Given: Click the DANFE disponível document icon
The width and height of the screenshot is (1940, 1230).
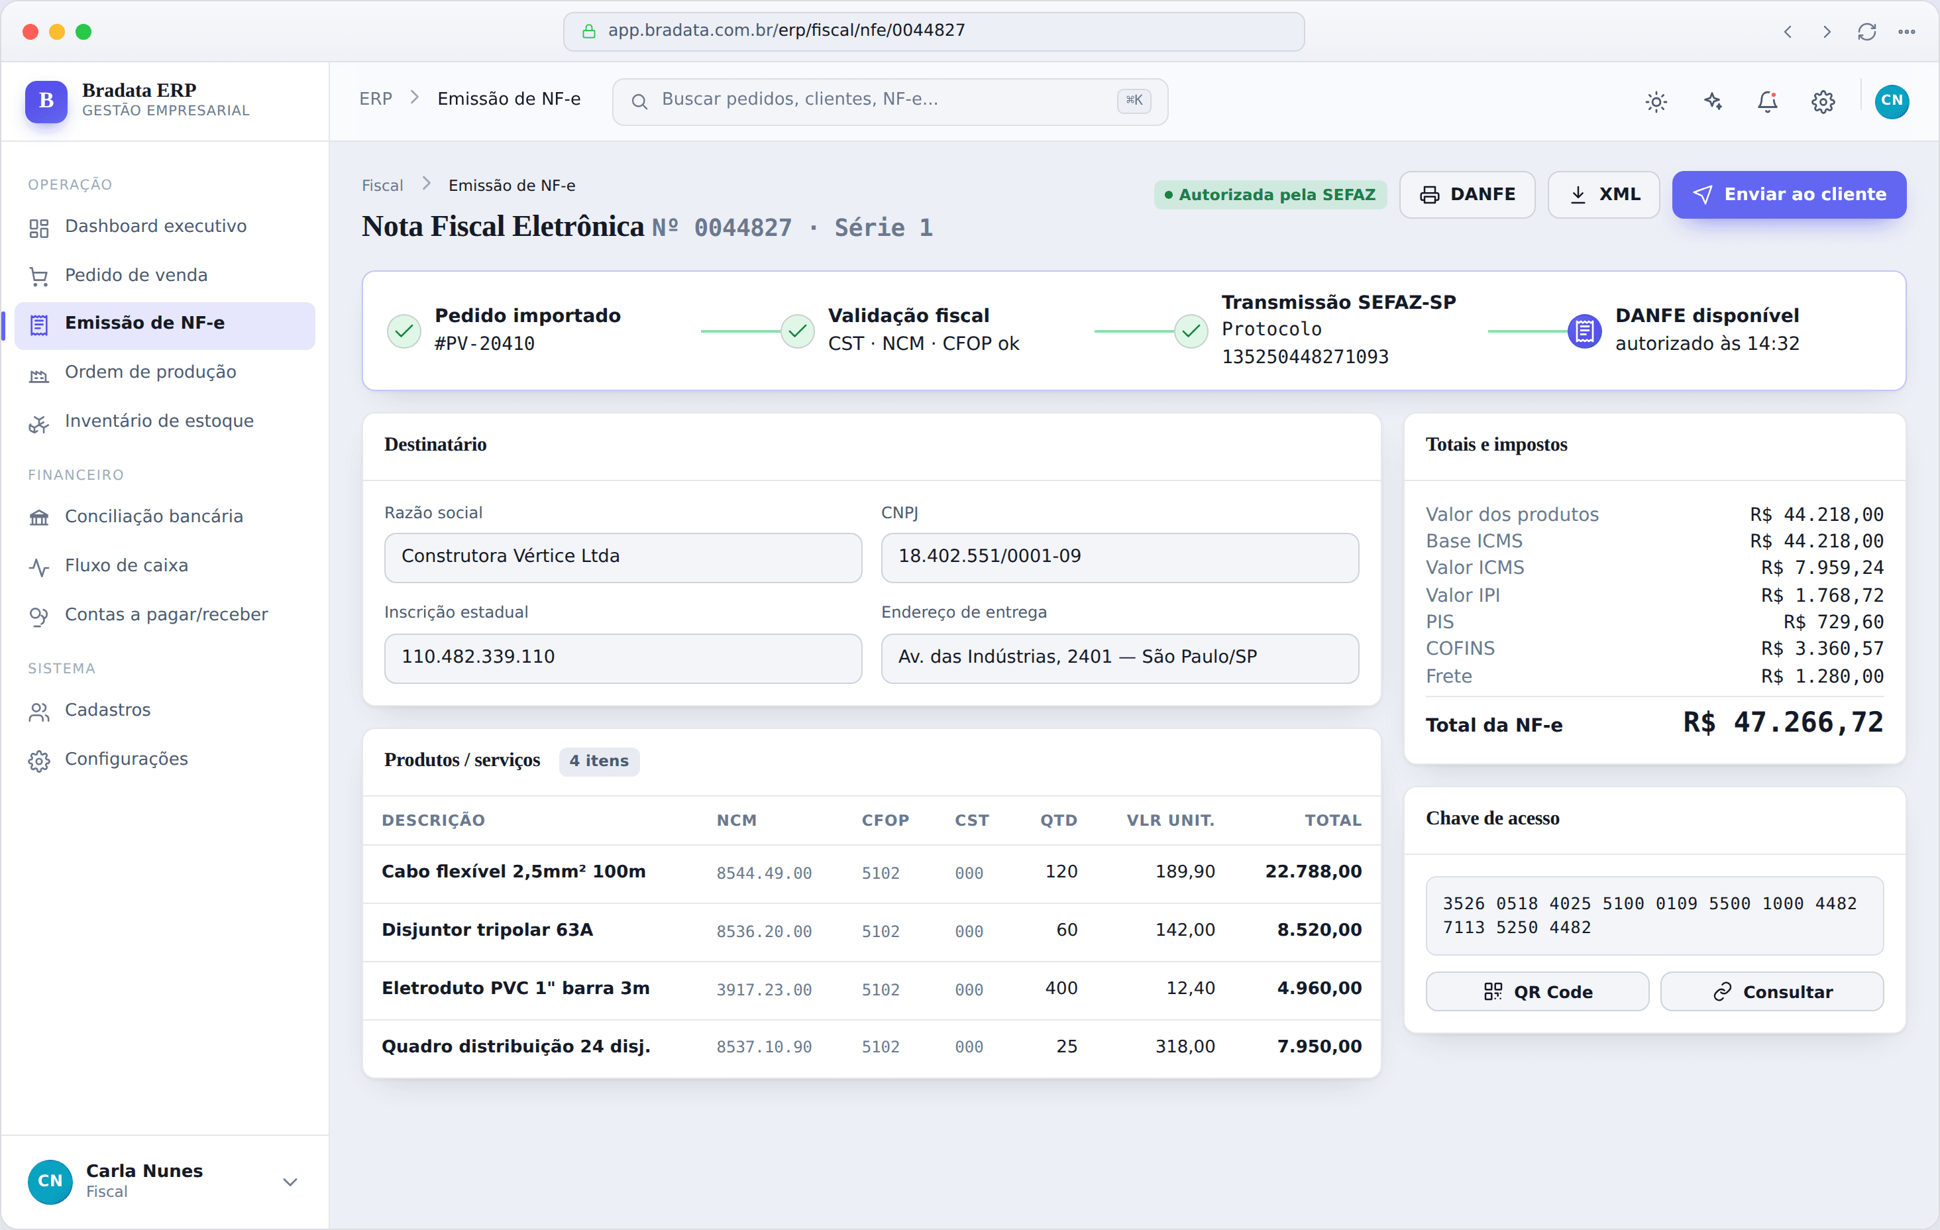Looking at the screenshot, I should click(1584, 331).
